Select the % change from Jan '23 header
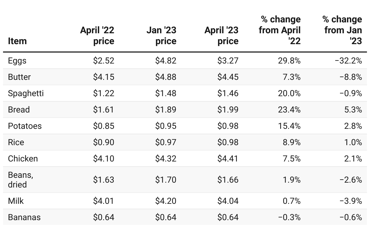Viewport: 370px width, 228px height. pos(343,30)
